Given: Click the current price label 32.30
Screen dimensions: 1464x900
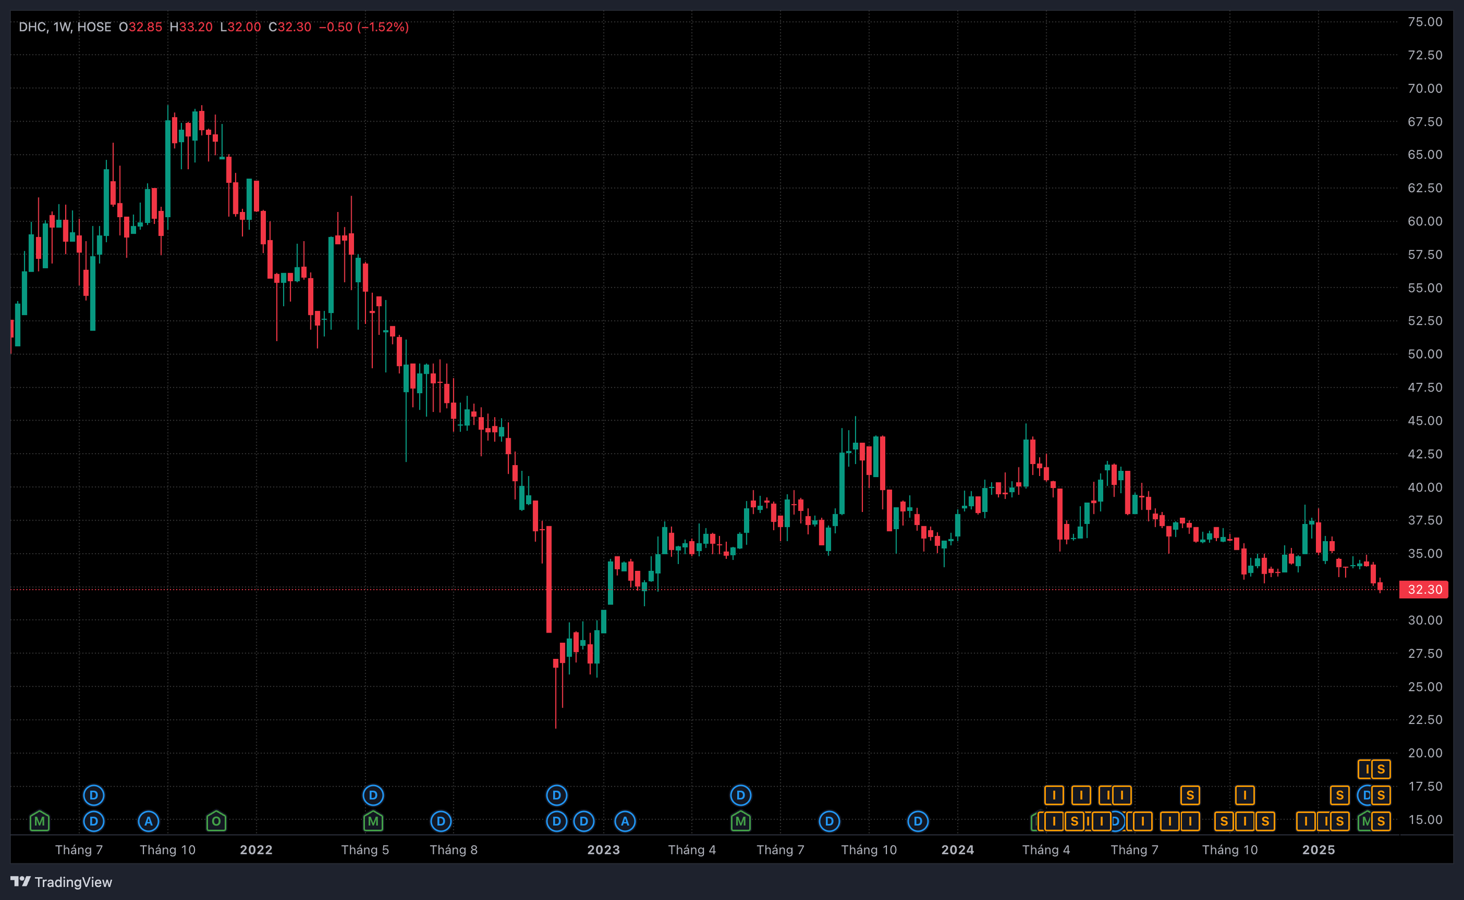Looking at the screenshot, I should (1424, 589).
